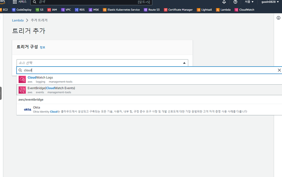Open the Certificate Manager shortcut
The image size is (282, 177).
(x=178, y=10)
